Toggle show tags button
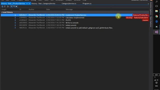 point(16,6)
